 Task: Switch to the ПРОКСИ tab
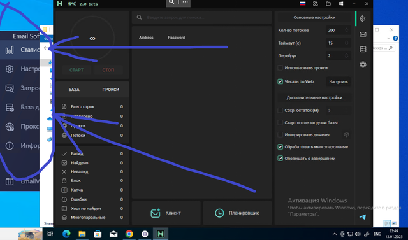point(110,90)
